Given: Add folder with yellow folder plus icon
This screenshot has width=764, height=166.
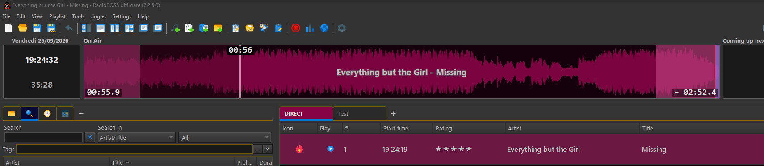Looking at the screenshot, I should pyautogui.click(x=218, y=28).
